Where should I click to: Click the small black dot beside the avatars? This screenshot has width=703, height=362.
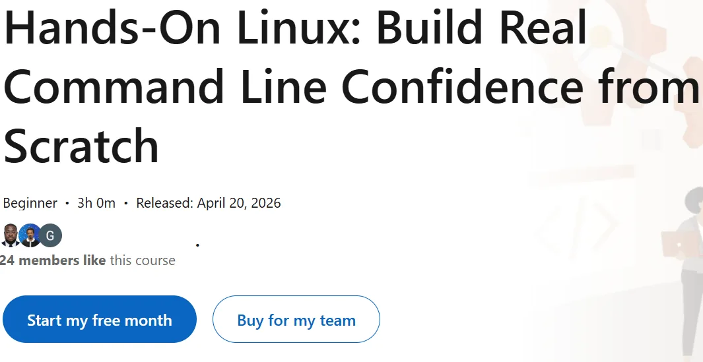point(198,245)
